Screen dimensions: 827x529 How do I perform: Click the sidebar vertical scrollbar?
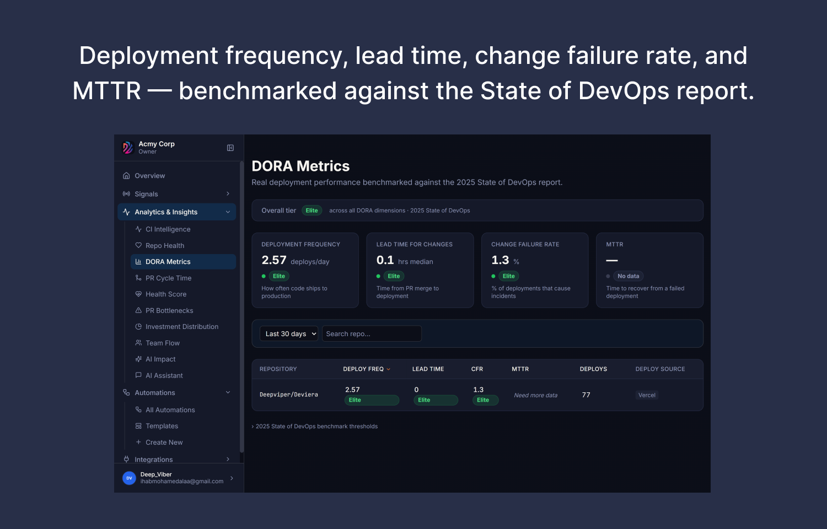[241, 306]
